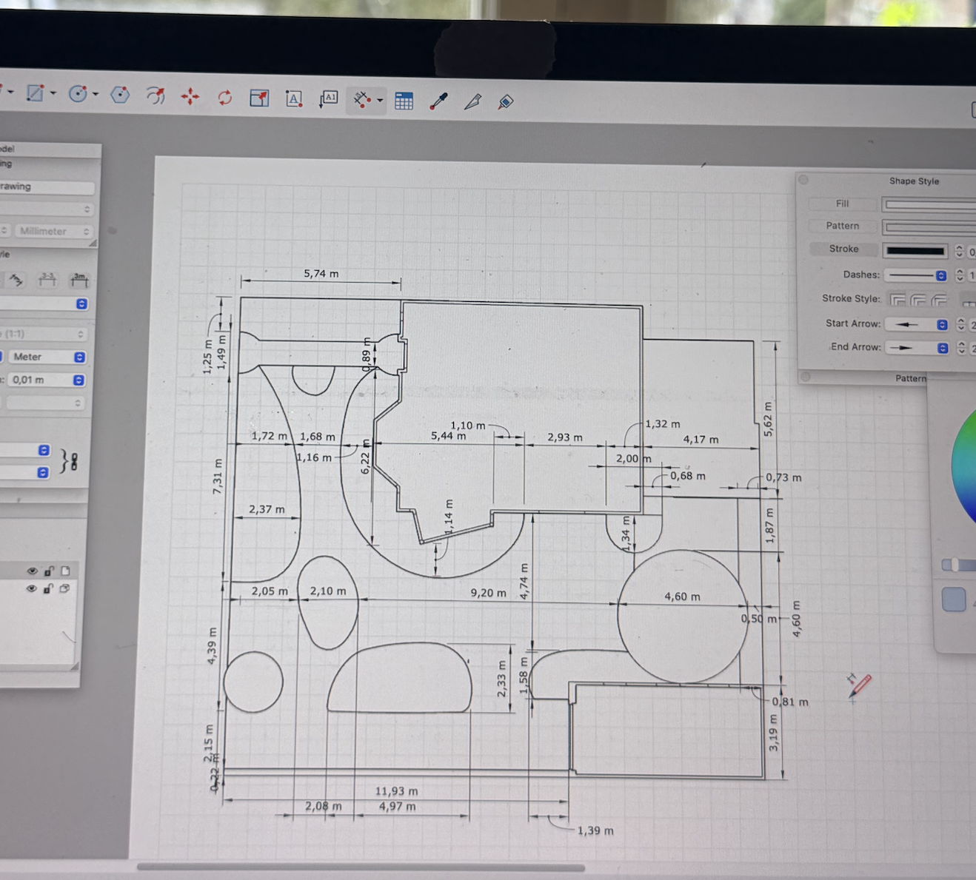The height and width of the screenshot is (880, 976).
Task: Click the "9,20 m" dimension label
Action: tap(489, 593)
